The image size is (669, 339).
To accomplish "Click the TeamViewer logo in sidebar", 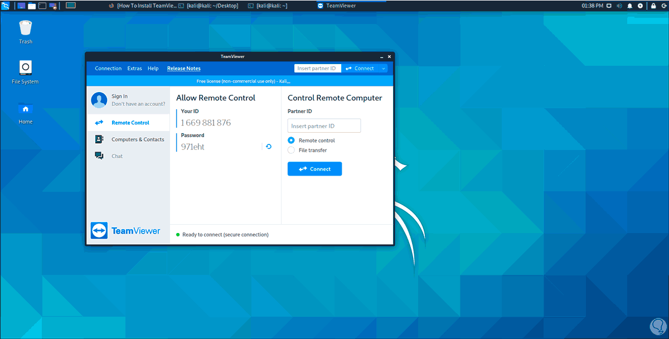I will (125, 231).
